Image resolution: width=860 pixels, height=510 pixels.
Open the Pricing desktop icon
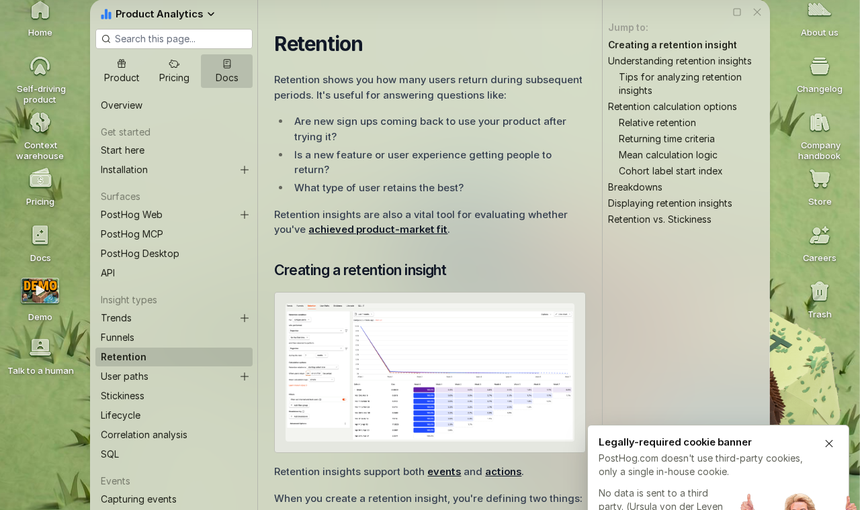tap(40, 187)
